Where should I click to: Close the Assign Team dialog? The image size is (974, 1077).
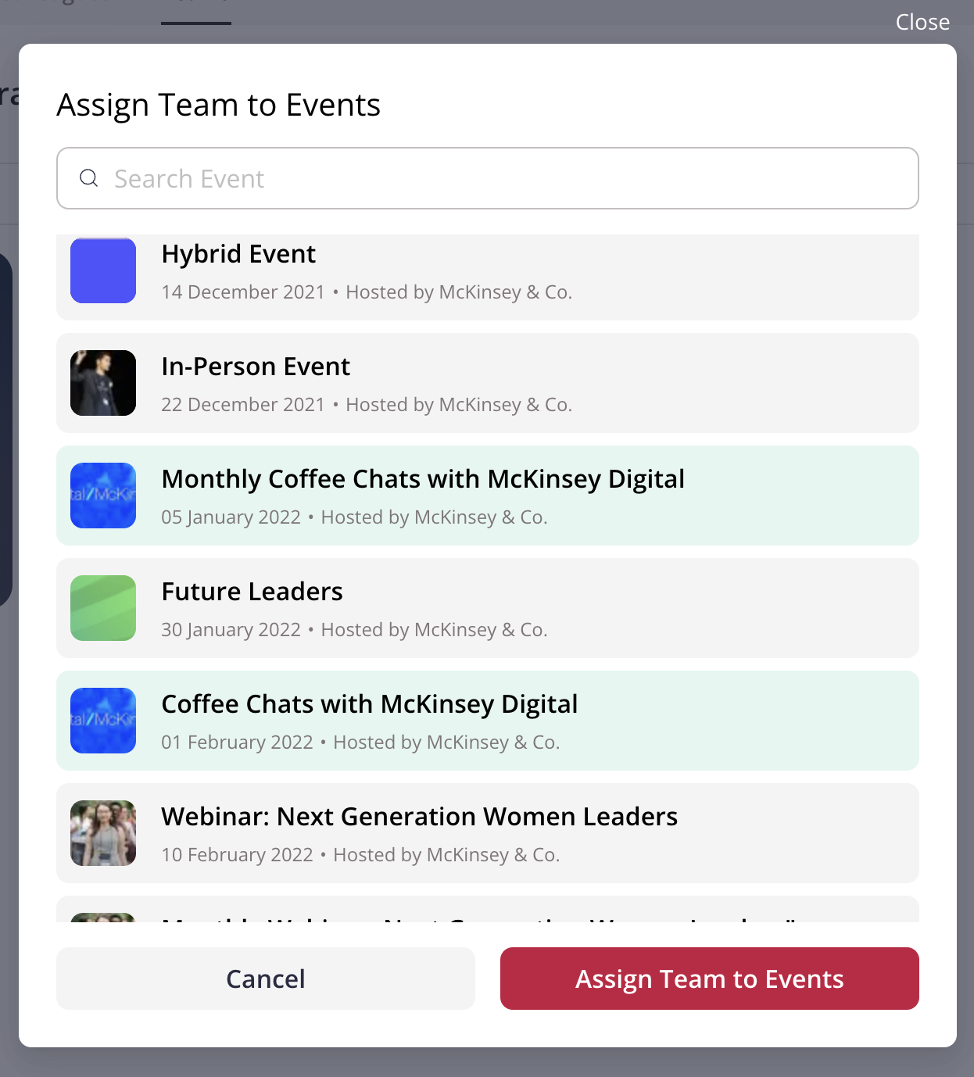point(922,22)
